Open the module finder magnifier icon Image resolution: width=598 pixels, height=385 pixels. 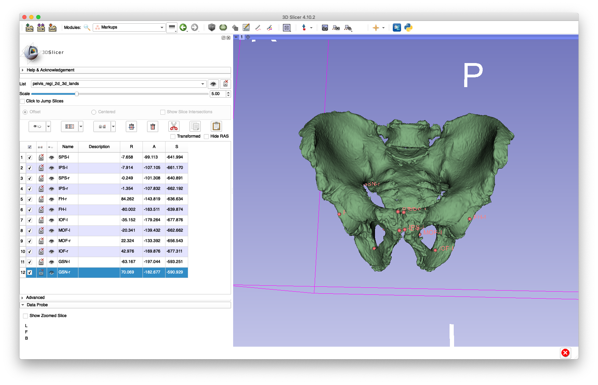click(87, 28)
